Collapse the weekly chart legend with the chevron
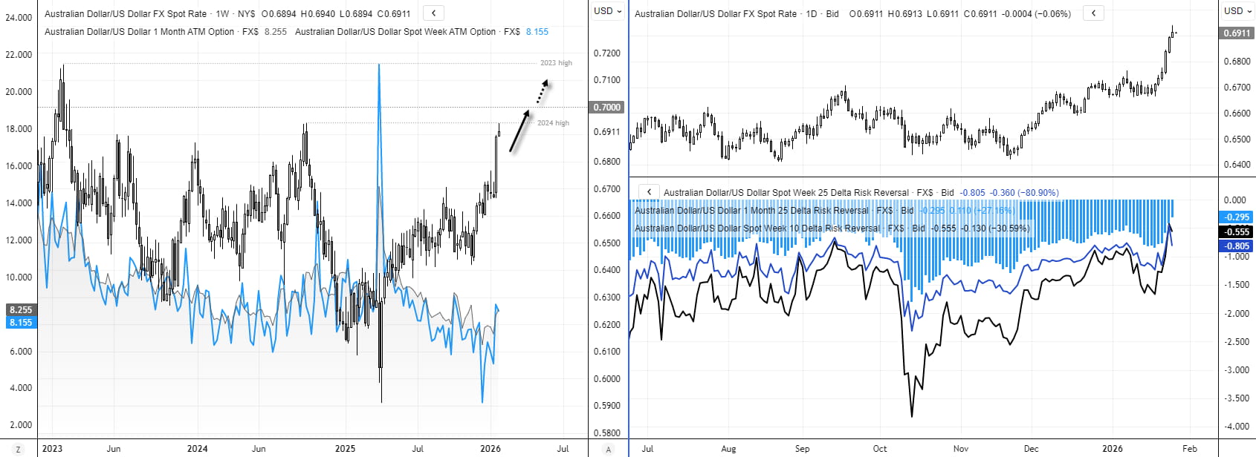The height and width of the screenshot is (457, 1256). tap(433, 13)
